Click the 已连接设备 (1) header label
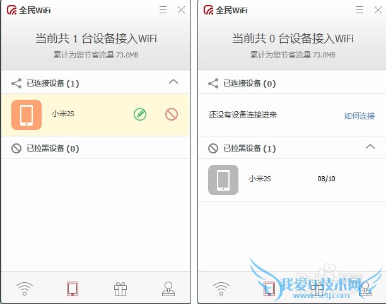This screenshot has width=386, height=305. (x=53, y=83)
